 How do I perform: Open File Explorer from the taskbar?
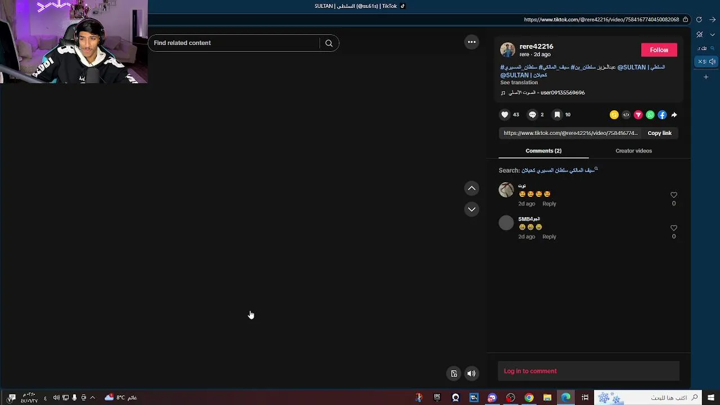(x=547, y=398)
